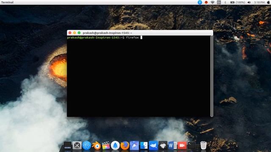
Task: Open the Finder-style file manager dock icon
Action: click(x=144, y=145)
